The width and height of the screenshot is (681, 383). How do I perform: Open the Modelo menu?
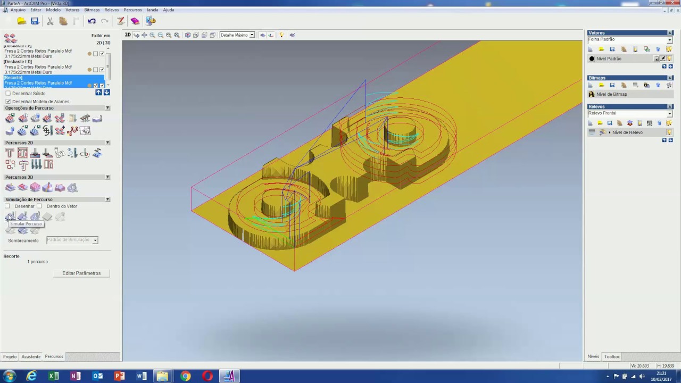coord(53,10)
